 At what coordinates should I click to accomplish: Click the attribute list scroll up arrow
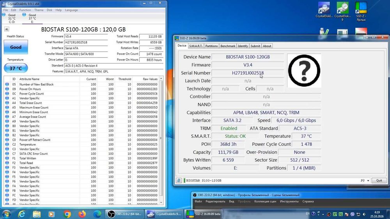pyautogui.click(x=161, y=79)
